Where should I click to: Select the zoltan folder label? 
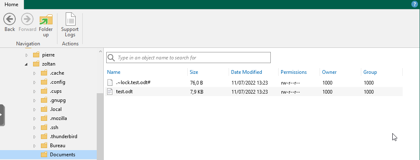pos(49,64)
